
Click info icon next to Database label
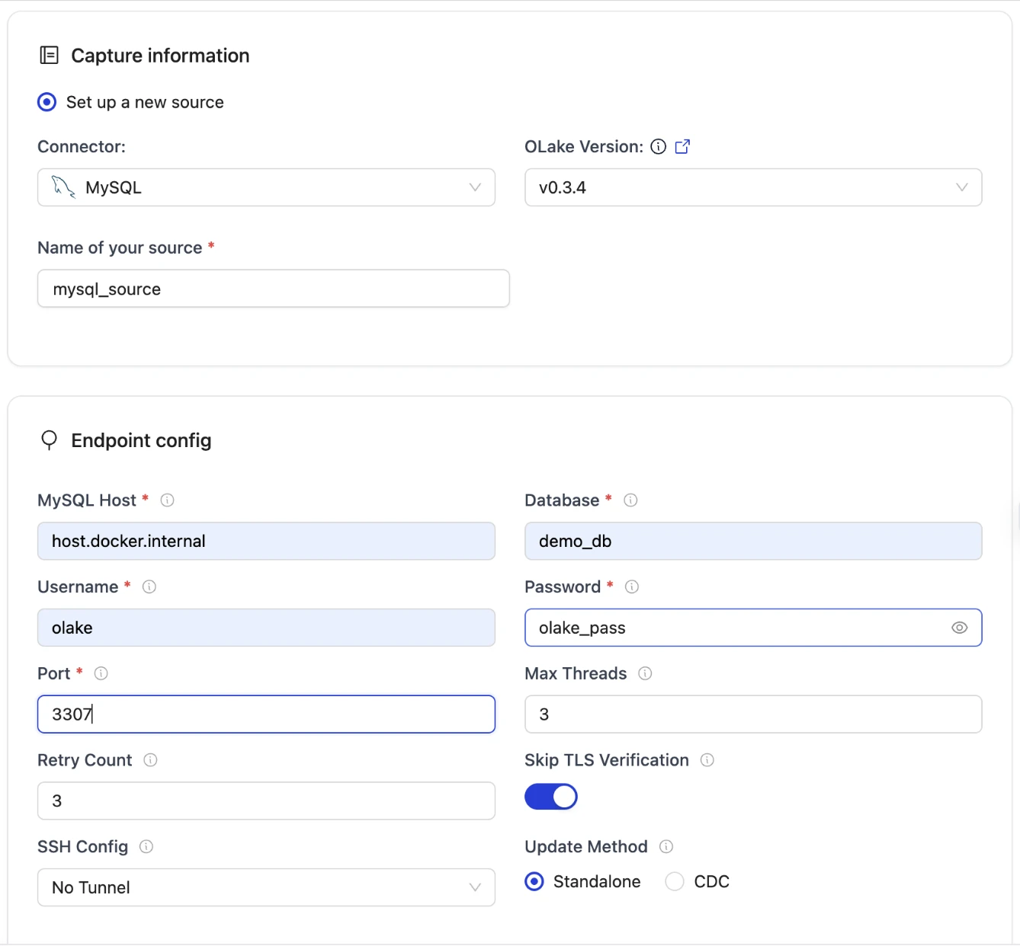630,500
